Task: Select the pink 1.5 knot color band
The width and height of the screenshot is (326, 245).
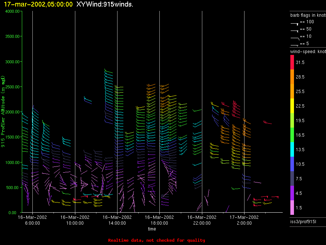Action: click(292, 208)
